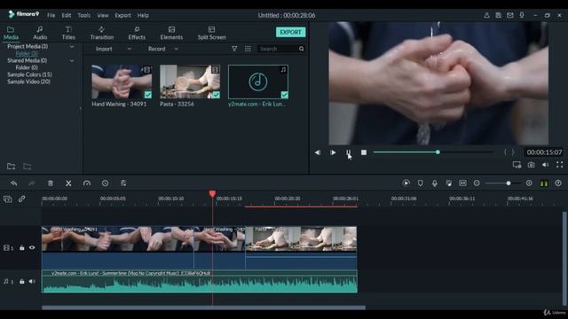
Task: Select Hand Washing - 34091 thumbnail
Action: (x=122, y=82)
